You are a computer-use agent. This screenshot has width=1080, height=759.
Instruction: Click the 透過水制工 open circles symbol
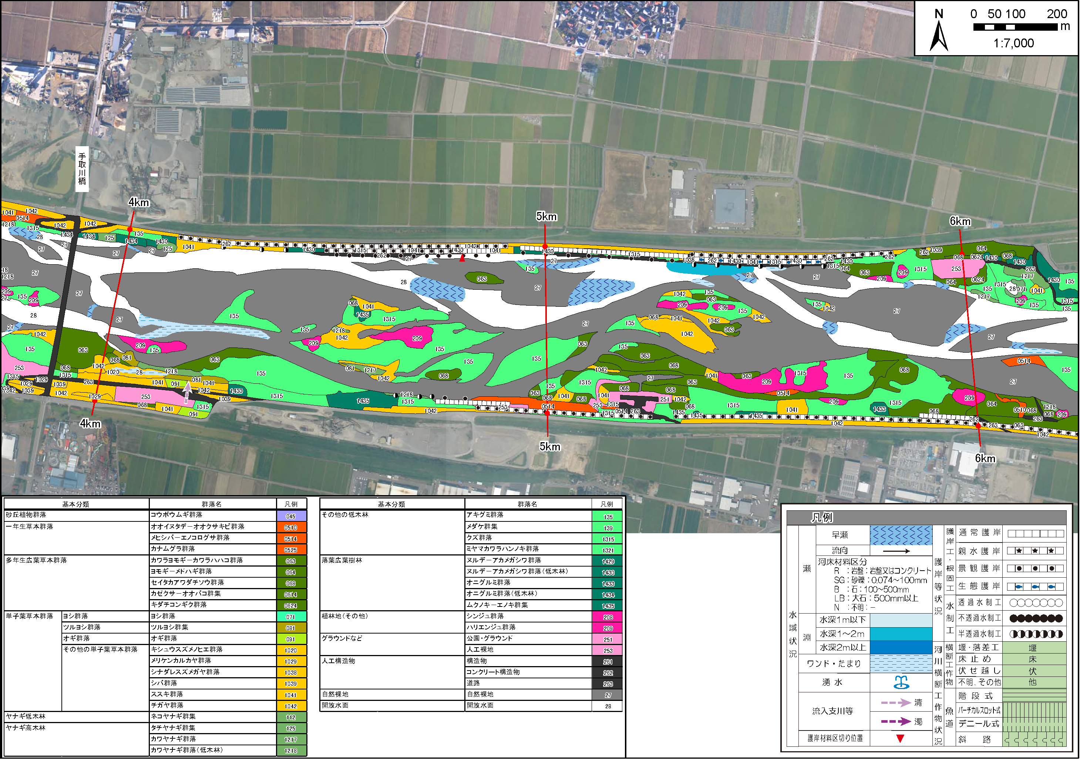coord(1036,603)
